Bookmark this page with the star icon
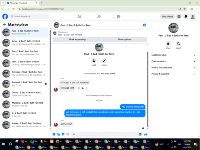 pos(184,9)
